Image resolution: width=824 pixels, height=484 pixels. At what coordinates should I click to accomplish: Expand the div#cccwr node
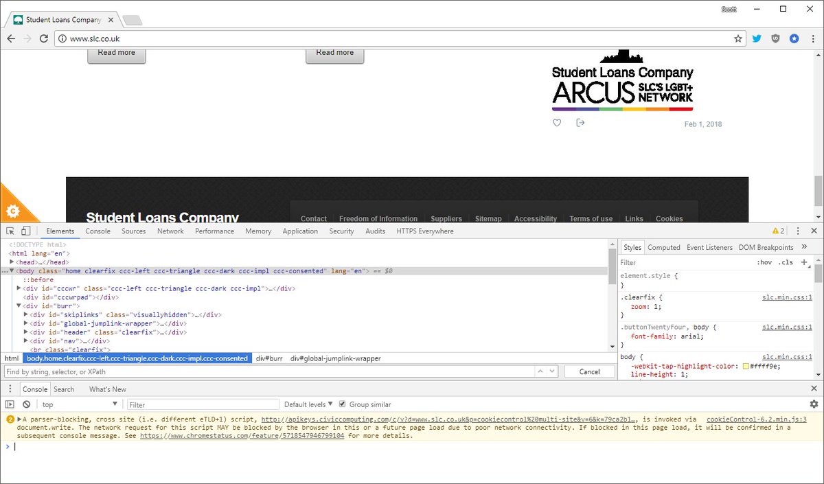(19, 288)
